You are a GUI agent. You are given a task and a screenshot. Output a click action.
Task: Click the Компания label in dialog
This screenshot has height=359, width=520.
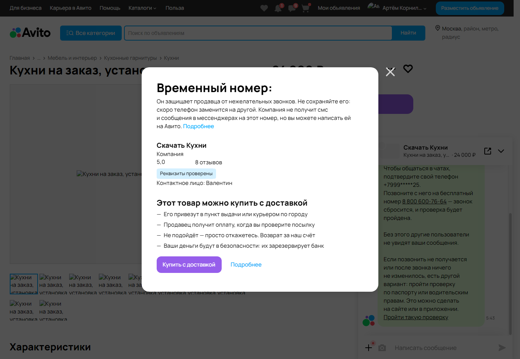[x=170, y=154]
